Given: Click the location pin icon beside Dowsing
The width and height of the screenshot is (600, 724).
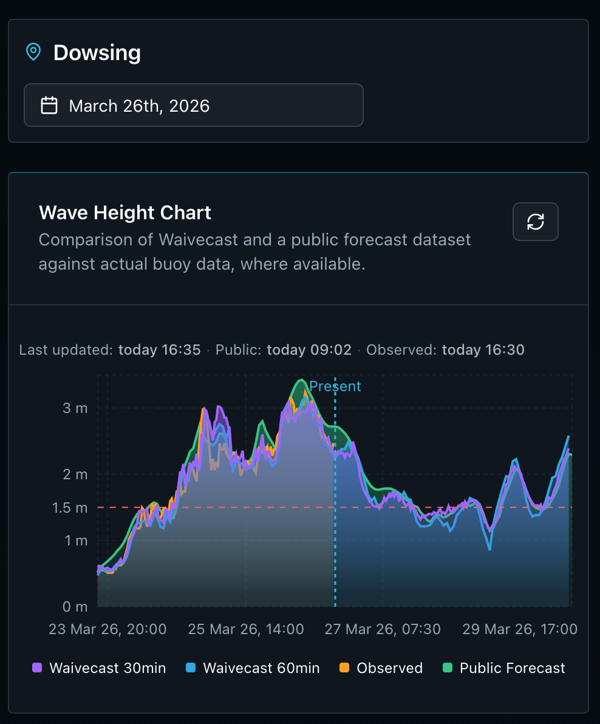Looking at the screenshot, I should [33, 52].
